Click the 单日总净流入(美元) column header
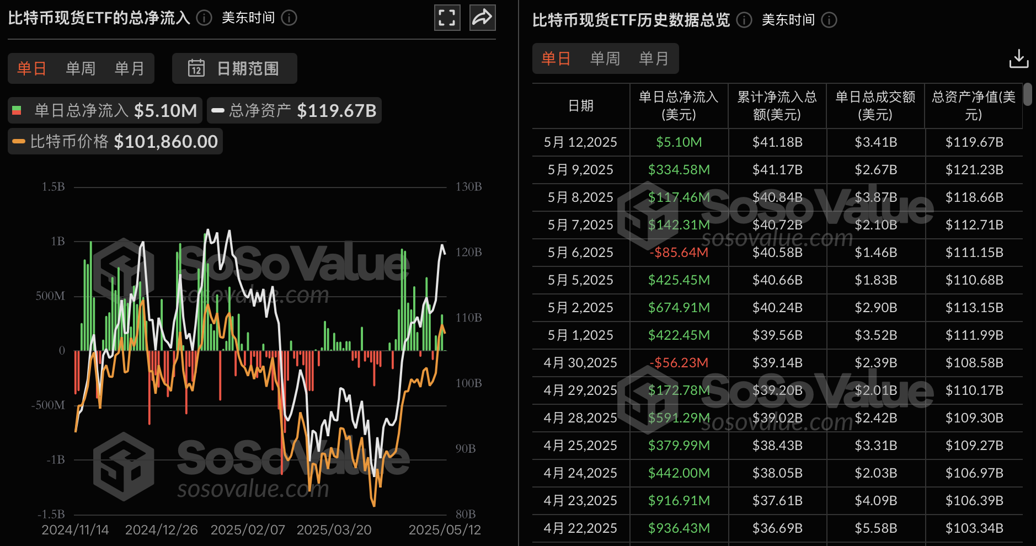Viewport: 1036px width, 546px height. [679, 106]
